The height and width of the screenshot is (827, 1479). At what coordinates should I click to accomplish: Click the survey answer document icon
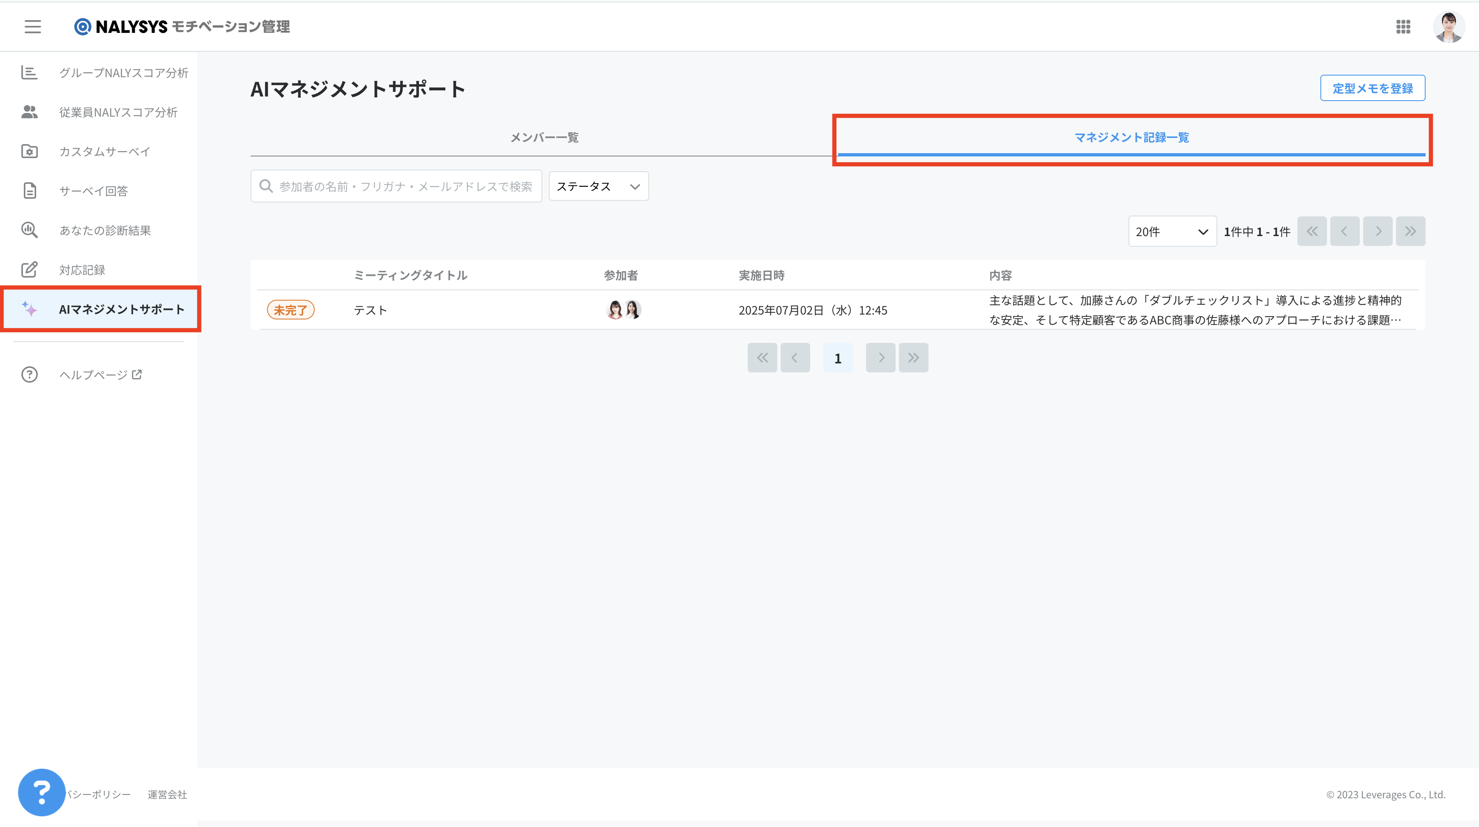point(29,191)
